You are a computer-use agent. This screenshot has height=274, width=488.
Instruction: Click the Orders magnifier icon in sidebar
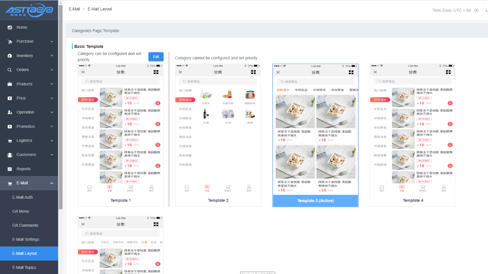pyautogui.click(x=10, y=70)
